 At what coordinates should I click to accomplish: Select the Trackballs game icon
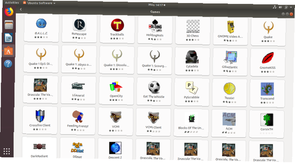pyautogui.click(x=117, y=25)
